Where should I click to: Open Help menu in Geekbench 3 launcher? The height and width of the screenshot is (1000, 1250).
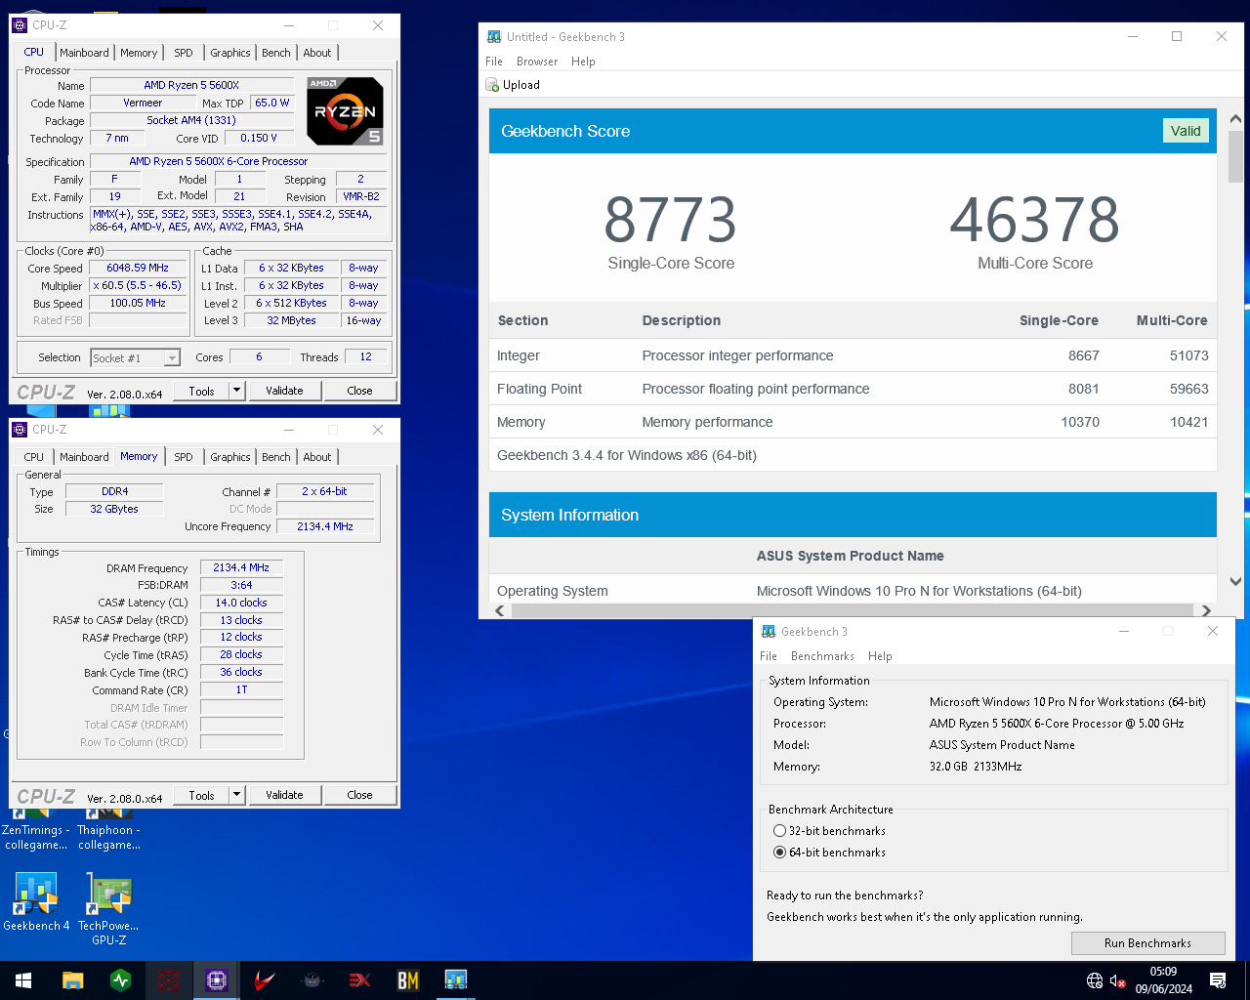tap(880, 656)
